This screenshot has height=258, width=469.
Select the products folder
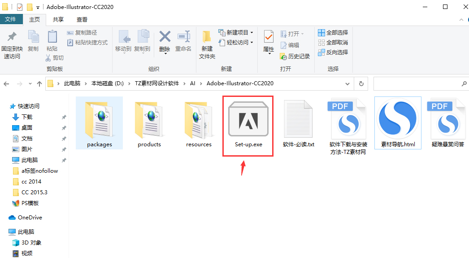(x=149, y=123)
